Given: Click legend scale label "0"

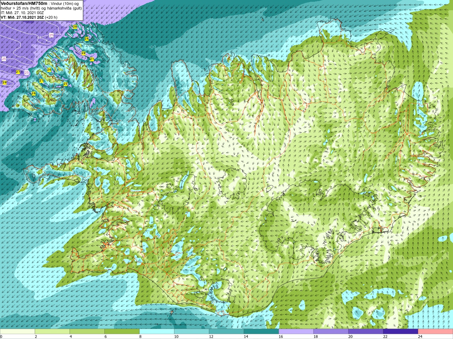Looking at the screenshot, I should pos(1,337).
